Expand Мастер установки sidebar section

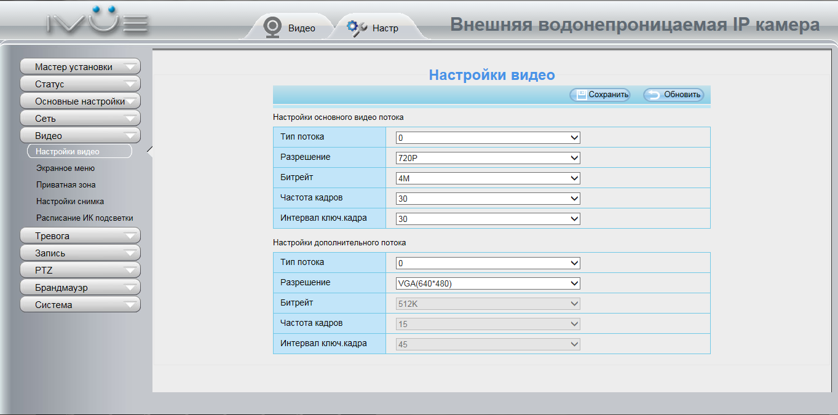click(x=80, y=66)
